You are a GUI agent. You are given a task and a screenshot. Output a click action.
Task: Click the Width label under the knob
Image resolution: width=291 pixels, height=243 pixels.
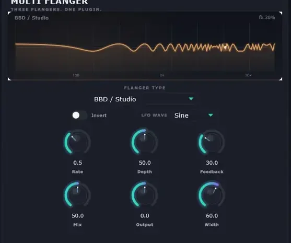[x=212, y=225]
